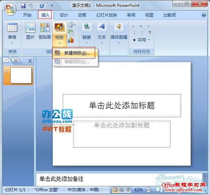Switch to the 视图 tab
Viewport: 210px width, 195px height.
pyautogui.click(x=149, y=15)
